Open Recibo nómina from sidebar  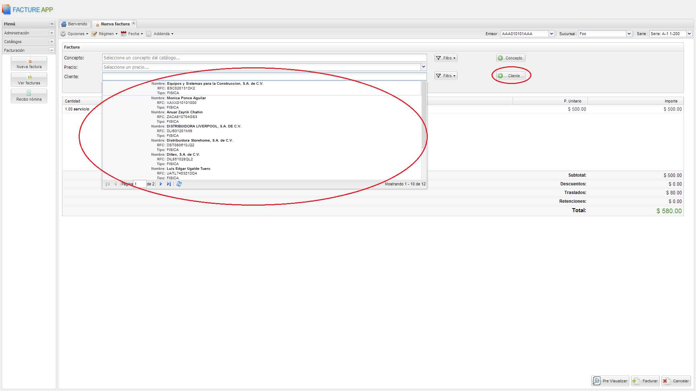29,96
